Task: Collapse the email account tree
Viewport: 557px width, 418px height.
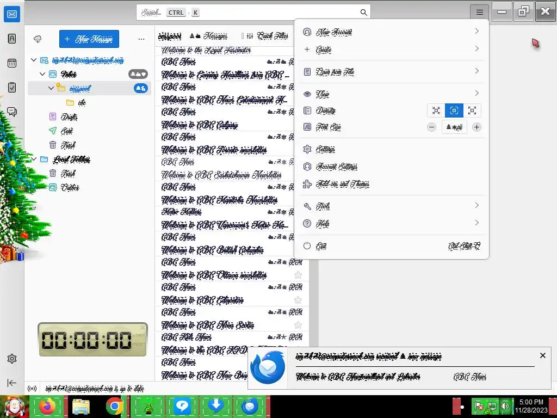Action: click(34, 60)
